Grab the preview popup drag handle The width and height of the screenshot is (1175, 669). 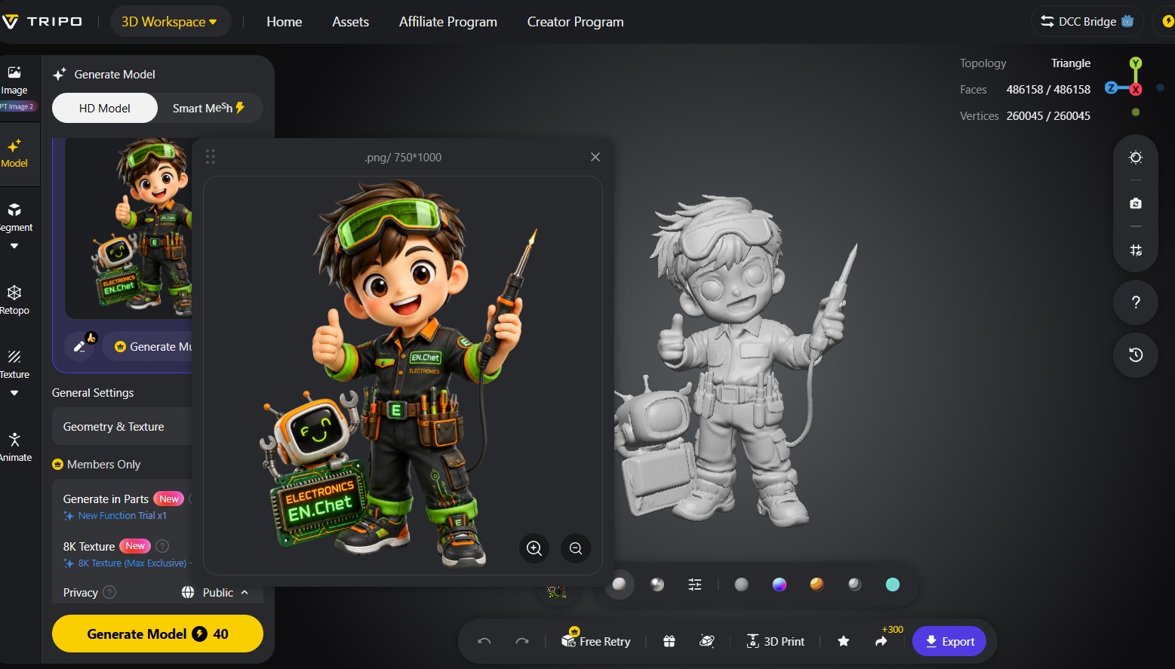[211, 157]
